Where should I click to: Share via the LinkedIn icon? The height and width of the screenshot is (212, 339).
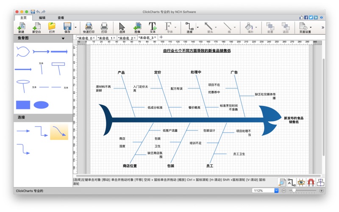pos(316,17)
